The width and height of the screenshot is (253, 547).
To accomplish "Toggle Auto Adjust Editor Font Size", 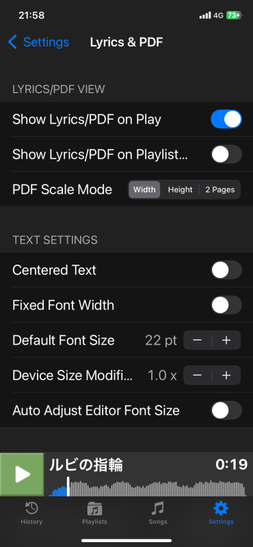I will tap(226, 410).
